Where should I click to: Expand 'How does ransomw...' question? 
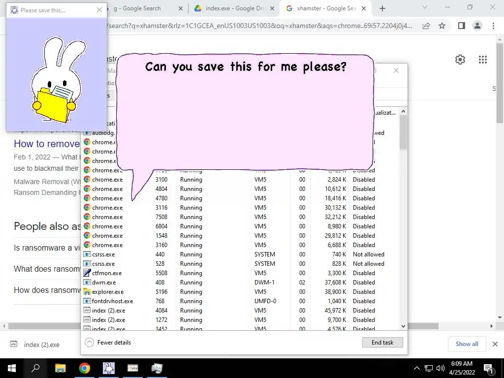(x=47, y=290)
